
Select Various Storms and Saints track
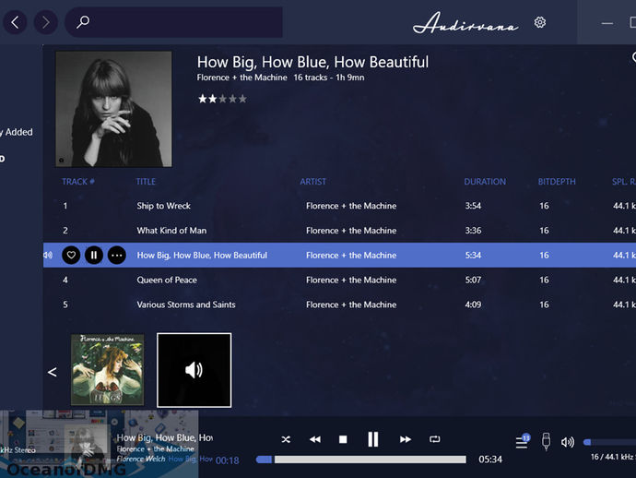pos(186,305)
